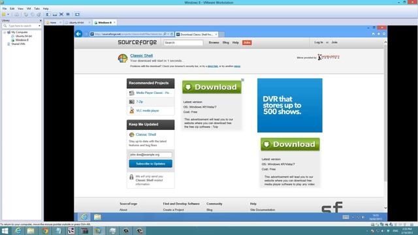
Task: Close the Windows 8 VM tab
Action: (114, 23)
